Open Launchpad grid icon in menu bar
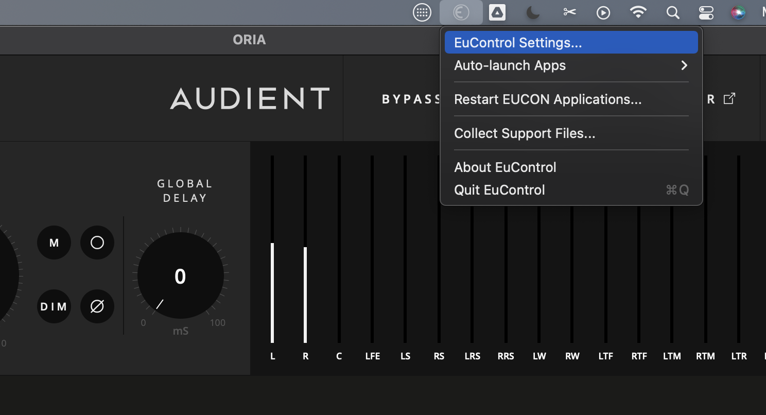Viewport: 766px width, 415px height. (x=422, y=12)
